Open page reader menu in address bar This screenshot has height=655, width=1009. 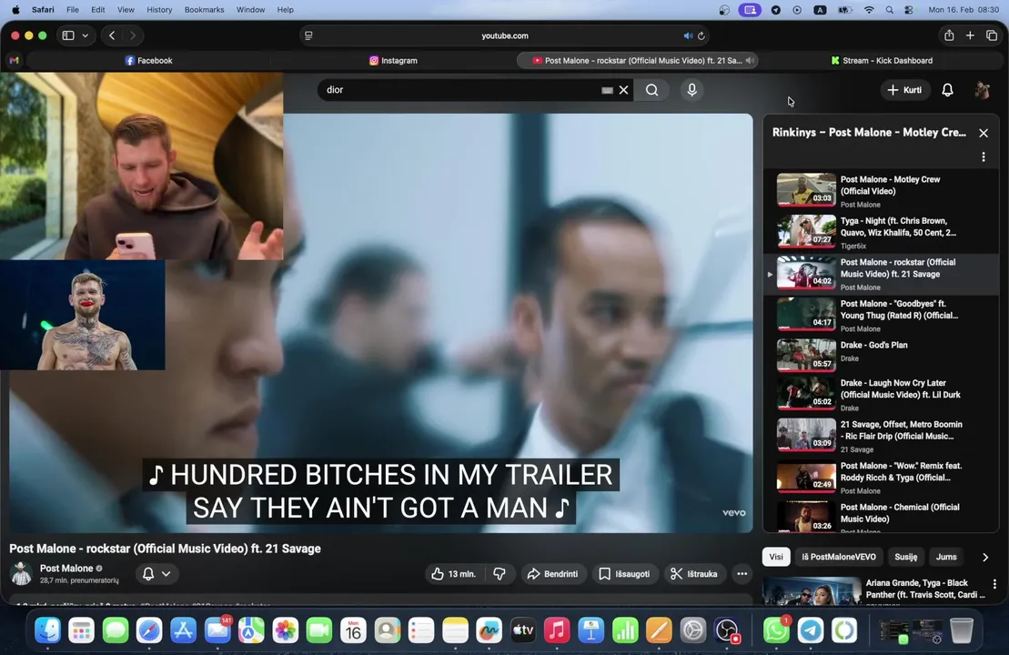[x=308, y=36]
